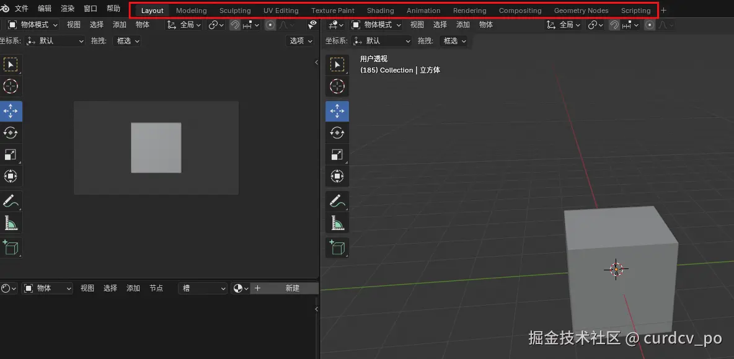The height and width of the screenshot is (359, 734).
Task: Open 视图 menu in right viewport header
Action: 417,25
